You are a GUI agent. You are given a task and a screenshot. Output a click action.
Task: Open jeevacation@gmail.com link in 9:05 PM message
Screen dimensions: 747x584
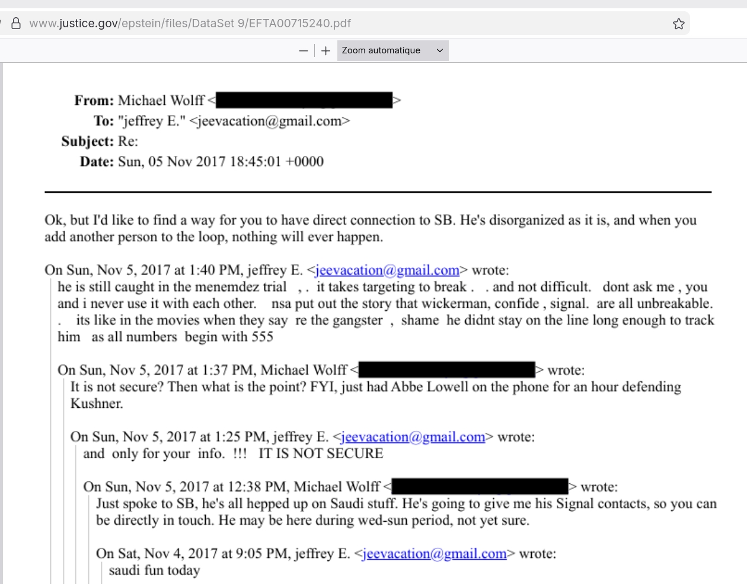pos(435,554)
